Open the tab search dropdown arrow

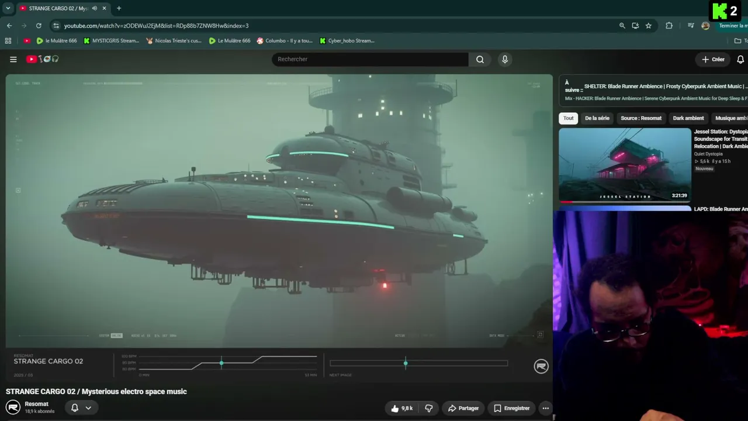[x=8, y=8]
